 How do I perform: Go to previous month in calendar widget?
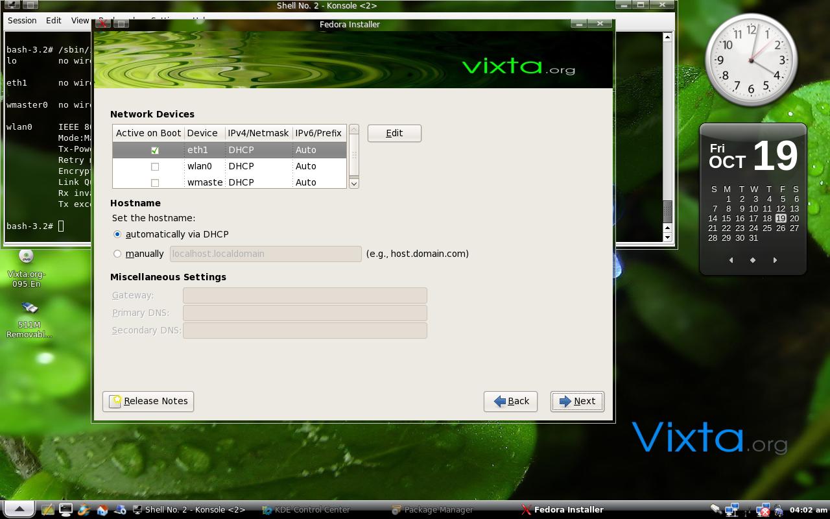731,260
